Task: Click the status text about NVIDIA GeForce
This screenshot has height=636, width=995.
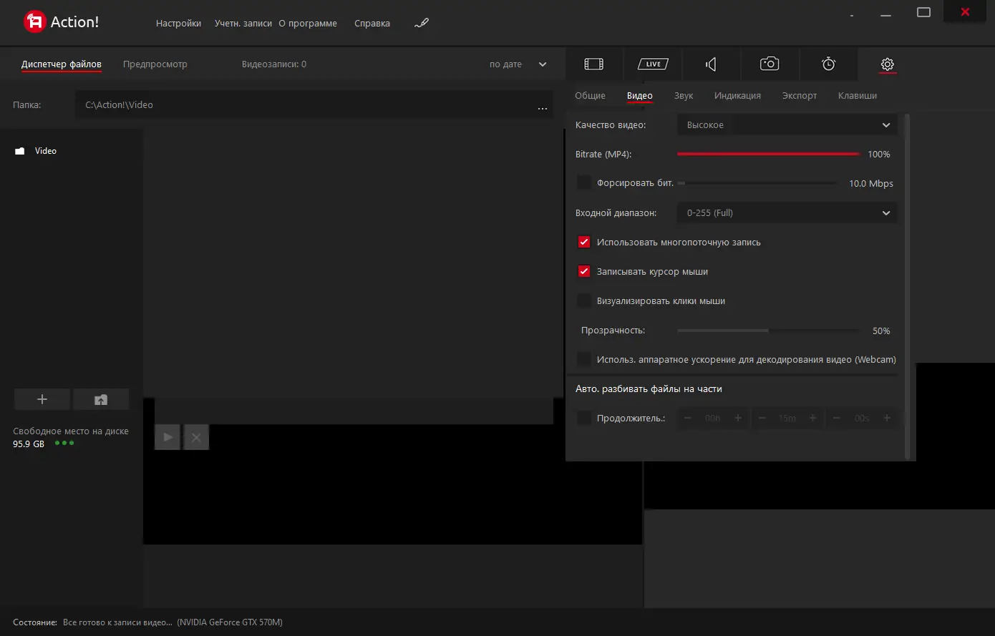Action: pos(230,622)
